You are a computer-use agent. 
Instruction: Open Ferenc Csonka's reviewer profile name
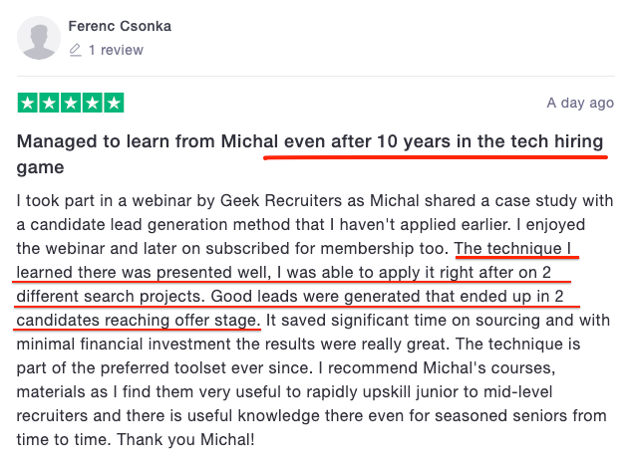[x=120, y=26]
